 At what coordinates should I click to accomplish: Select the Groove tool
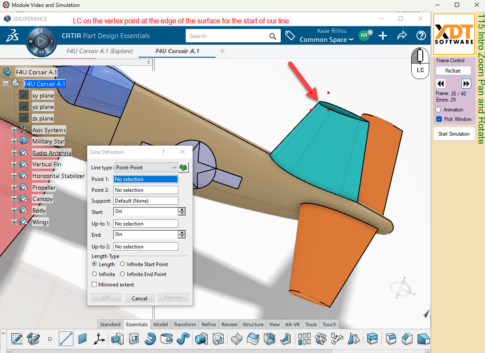167,339
